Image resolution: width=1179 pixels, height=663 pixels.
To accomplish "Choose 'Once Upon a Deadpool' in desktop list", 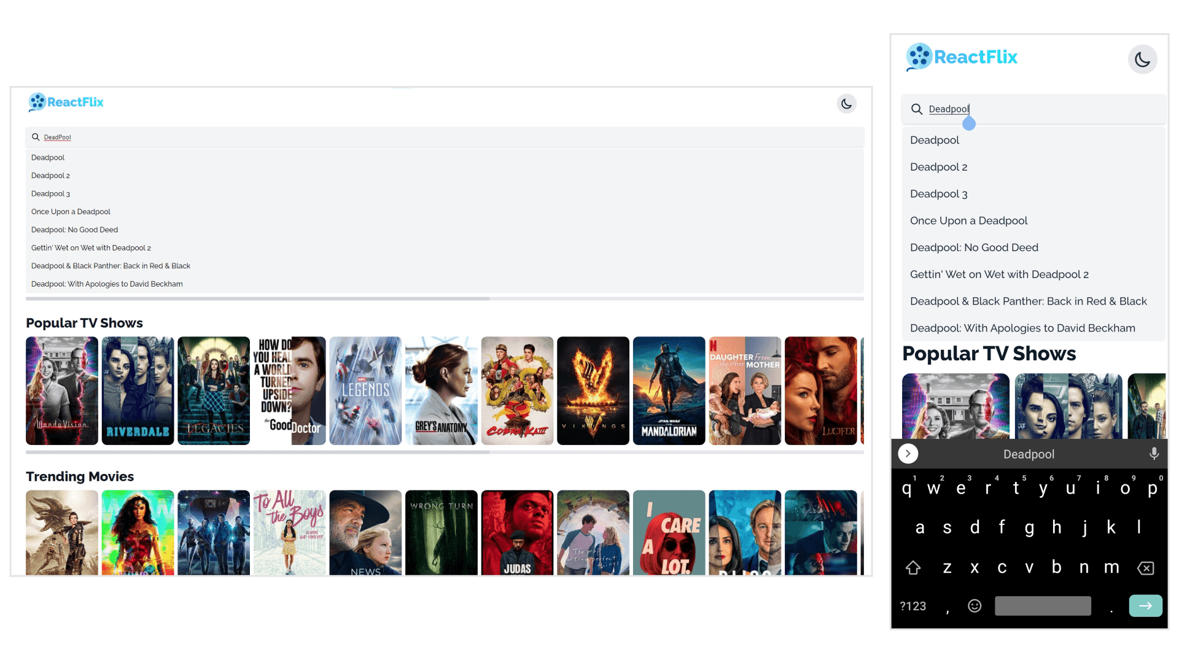I will pyautogui.click(x=445, y=212).
